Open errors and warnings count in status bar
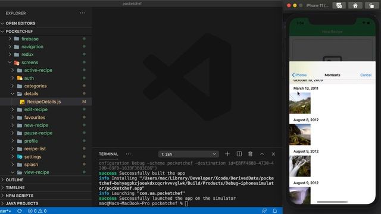 click(x=37, y=211)
